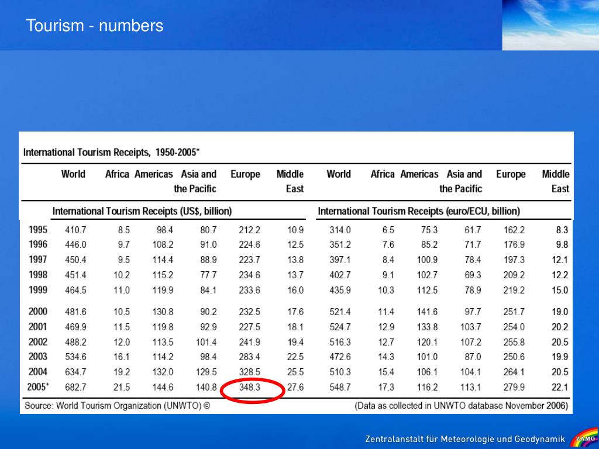Click the 2005 World US$ value 682.7
Viewport: 599px width, 449px height.
pos(75,387)
